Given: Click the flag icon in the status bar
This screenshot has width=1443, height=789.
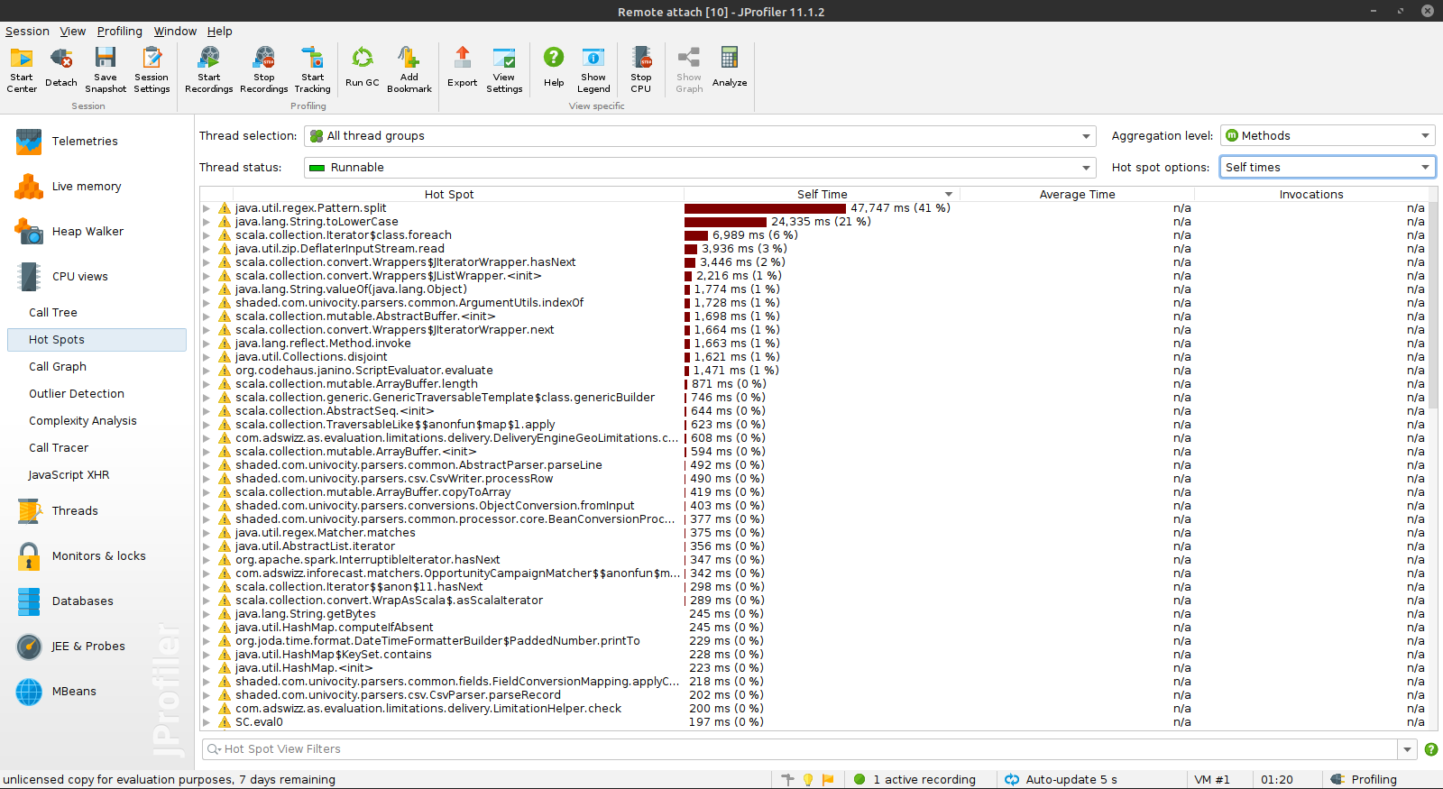Looking at the screenshot, I should (x=828, y=780).
